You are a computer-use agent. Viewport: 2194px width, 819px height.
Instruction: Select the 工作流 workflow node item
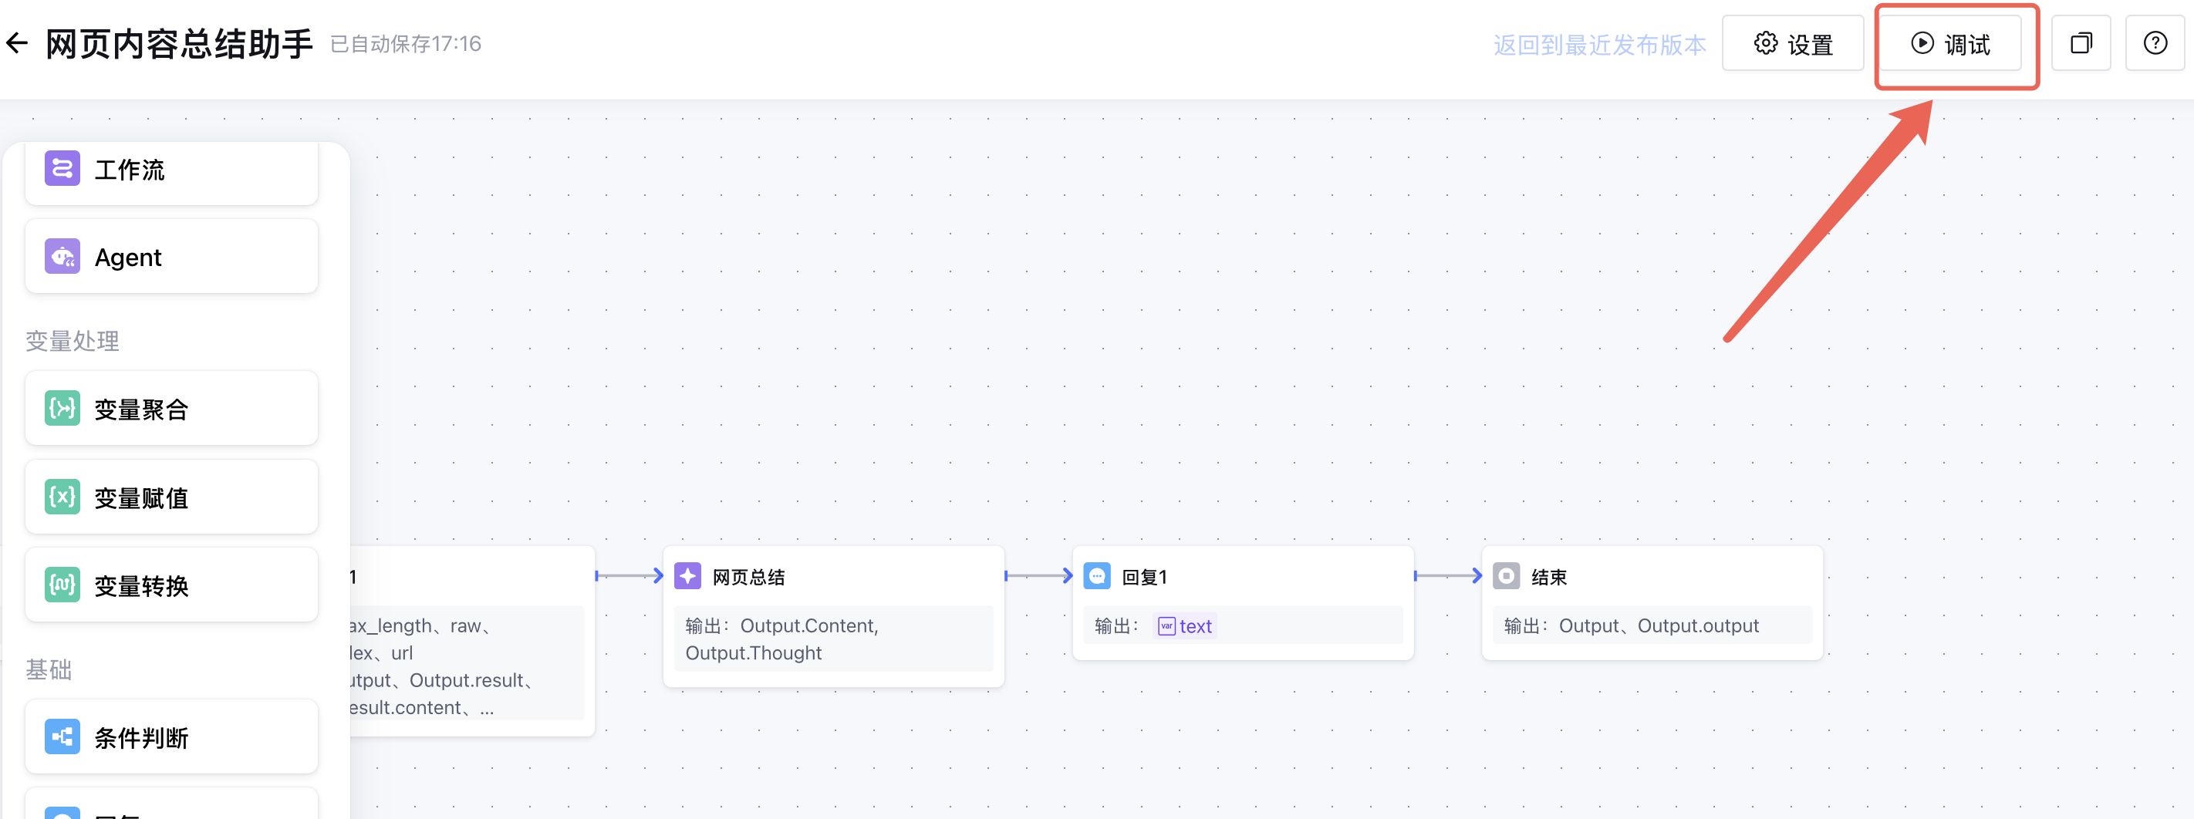171,170
